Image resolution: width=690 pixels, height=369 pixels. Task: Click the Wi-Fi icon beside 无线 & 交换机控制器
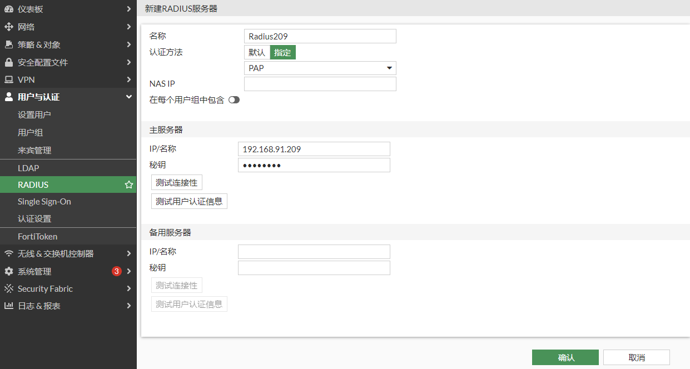click(8, 253)
